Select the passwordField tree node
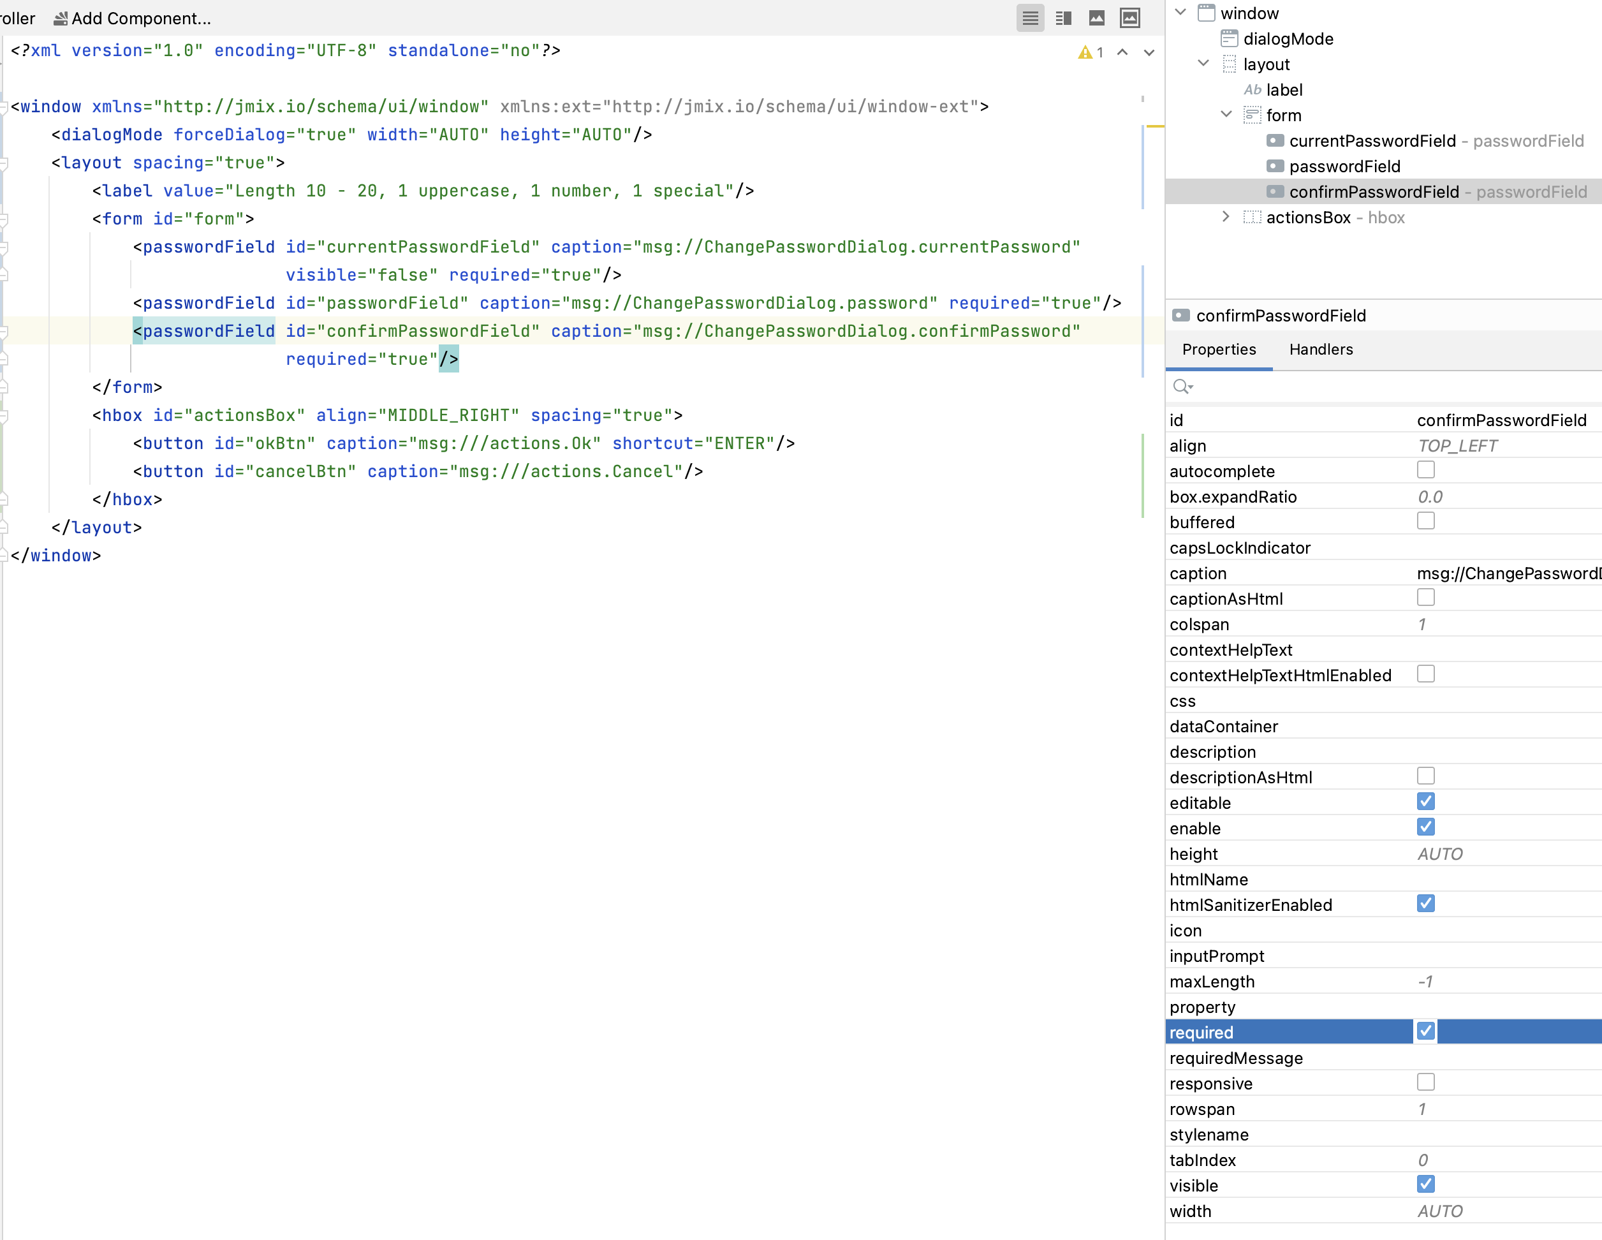Screen dimensions: 1602x1240 coord(1344,166)
